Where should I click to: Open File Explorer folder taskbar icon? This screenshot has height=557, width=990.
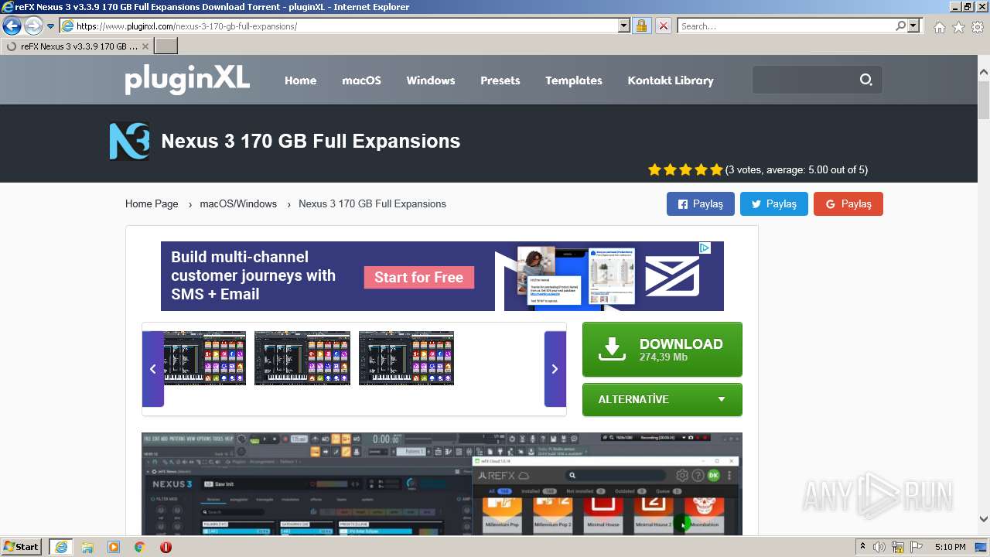tap(87, 547)
